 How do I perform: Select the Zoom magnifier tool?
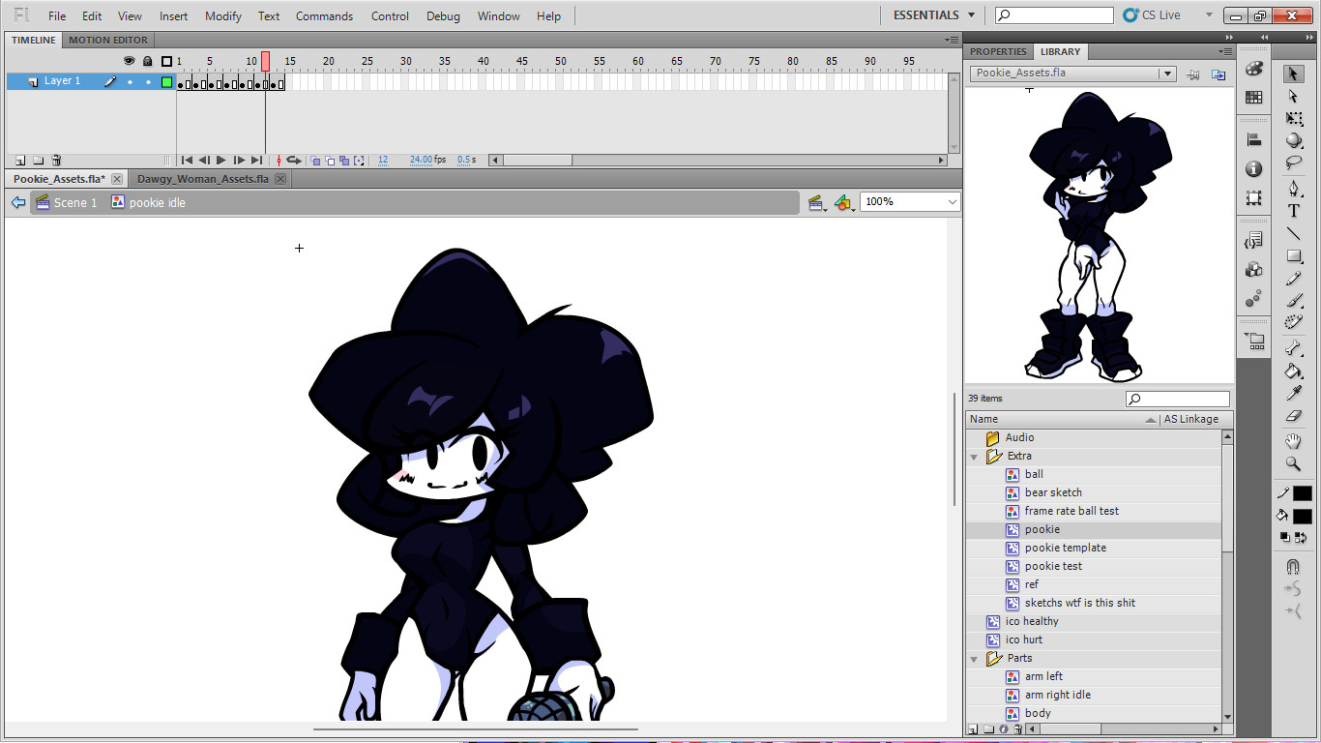[1294, 464]
